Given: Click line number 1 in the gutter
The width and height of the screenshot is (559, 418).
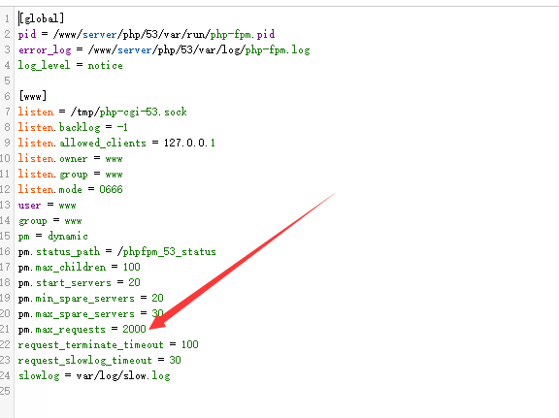Looking at the screenshot, I should tap(7, 18).
